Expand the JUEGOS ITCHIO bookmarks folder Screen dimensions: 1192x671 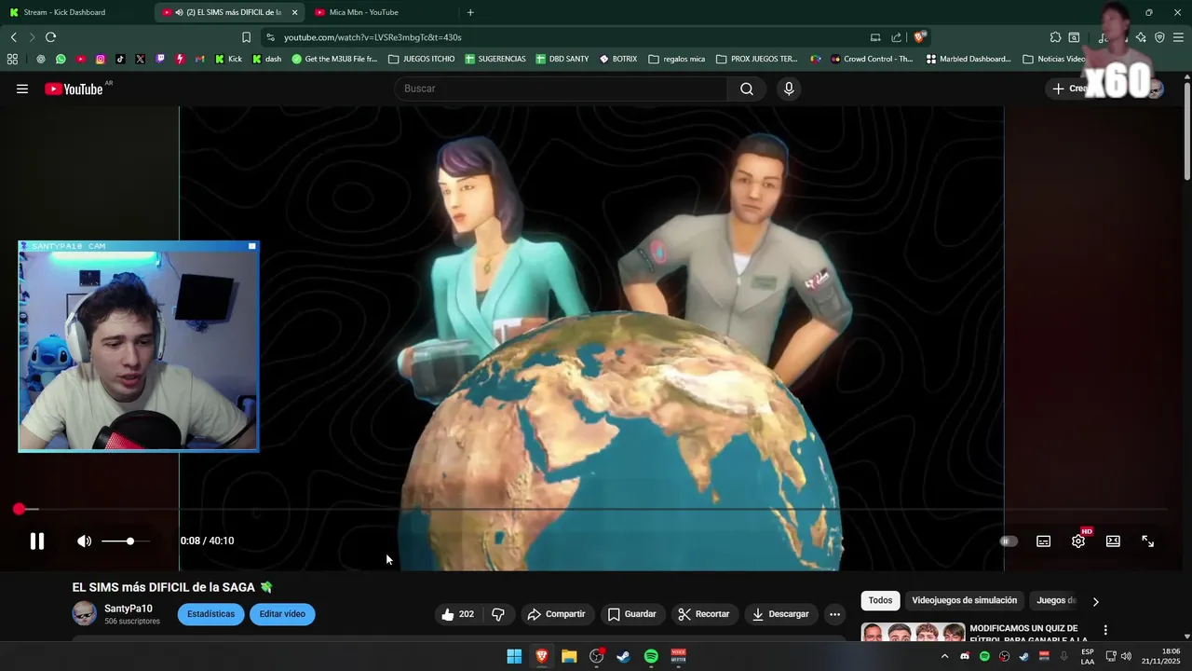[x=422, y=59]
